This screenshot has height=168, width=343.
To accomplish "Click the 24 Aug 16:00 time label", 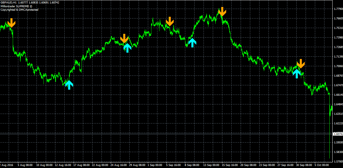I will tap(119, 165).
